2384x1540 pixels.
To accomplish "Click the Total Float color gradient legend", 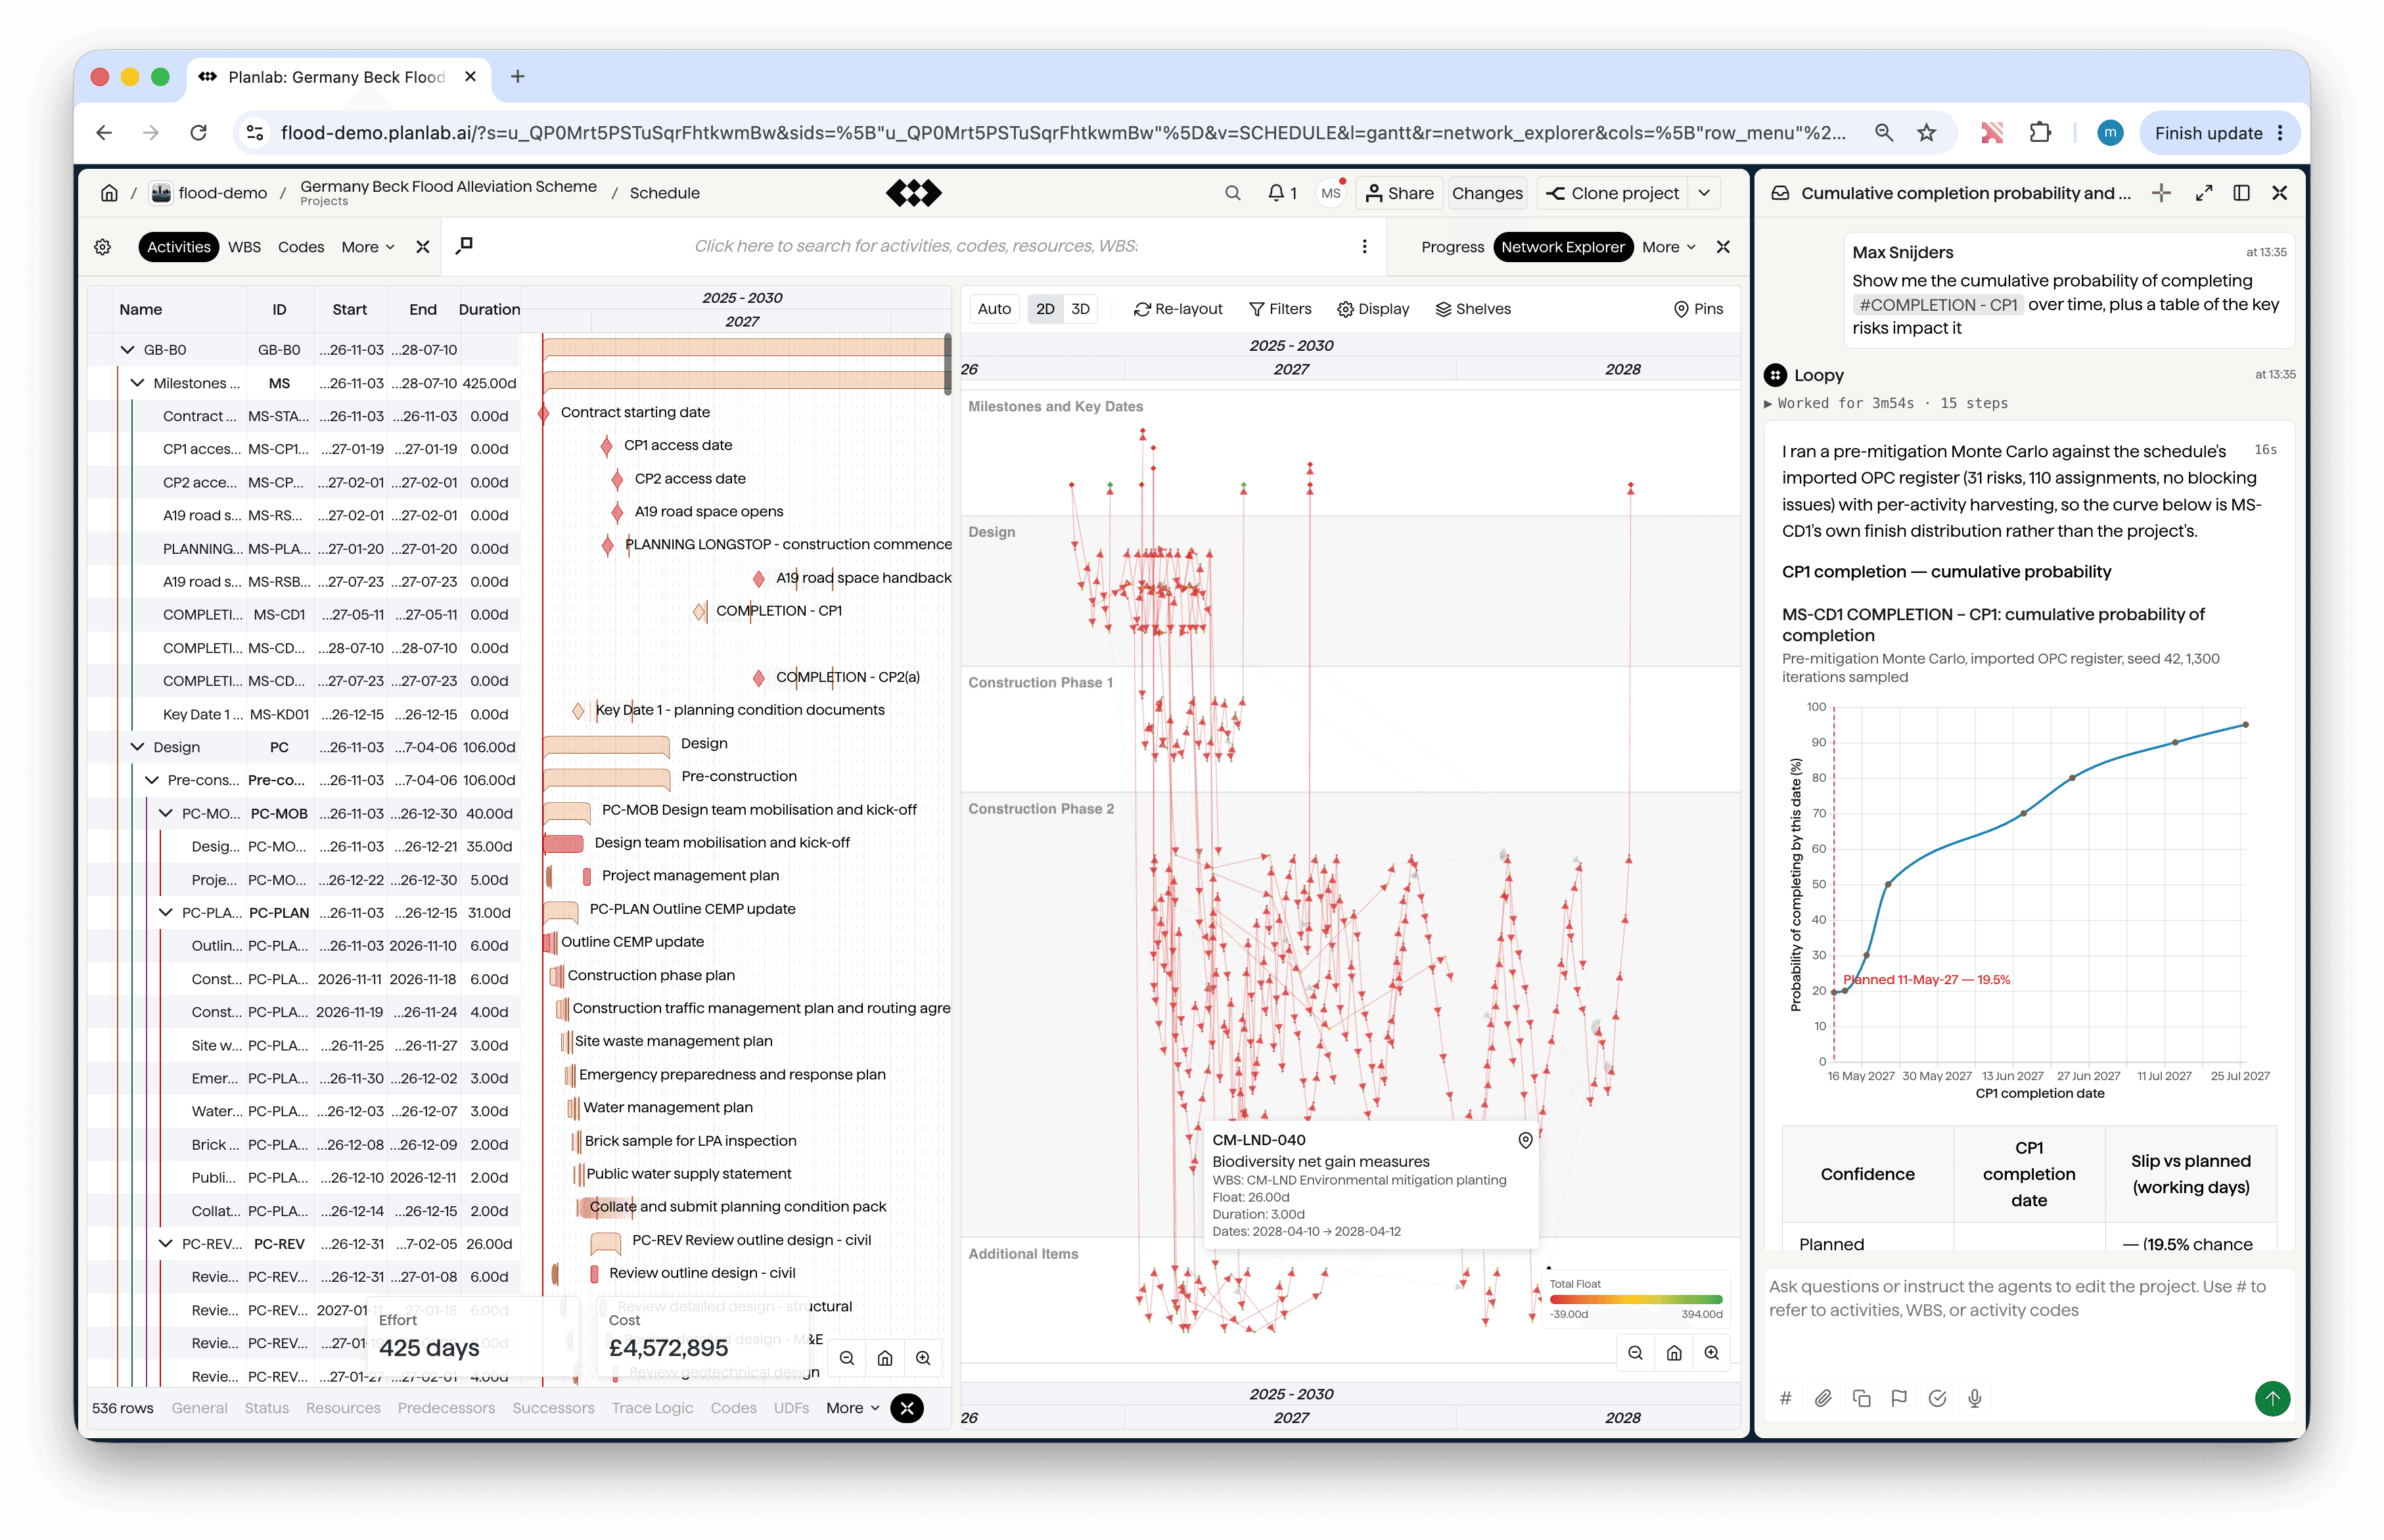I will (x=1636, y=1299).
